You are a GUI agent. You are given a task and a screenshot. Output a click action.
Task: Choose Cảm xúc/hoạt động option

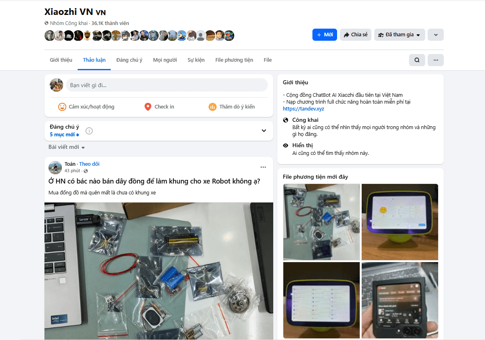pyautogui.click(x=86, y=107)
